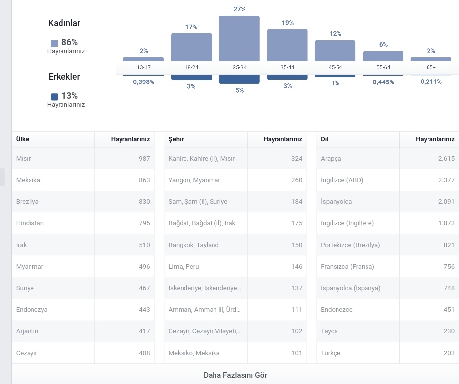
Task: Select the 25-34 women bar labeled 27%
Action: pos(239,39)
